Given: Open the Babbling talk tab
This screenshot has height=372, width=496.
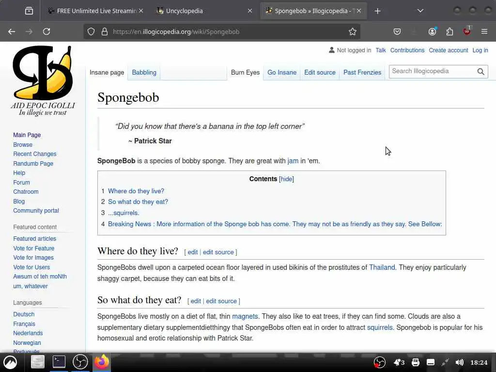Looking at the screenshot, I should coord(144,73).
